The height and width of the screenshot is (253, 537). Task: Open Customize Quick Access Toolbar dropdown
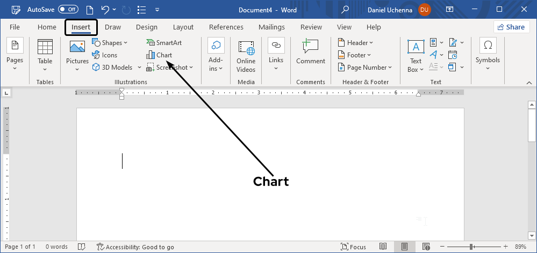tap(157, 10)
